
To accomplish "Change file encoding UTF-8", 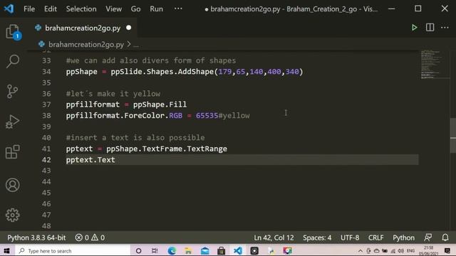I will pyautogui.click(x=350, y=238).
